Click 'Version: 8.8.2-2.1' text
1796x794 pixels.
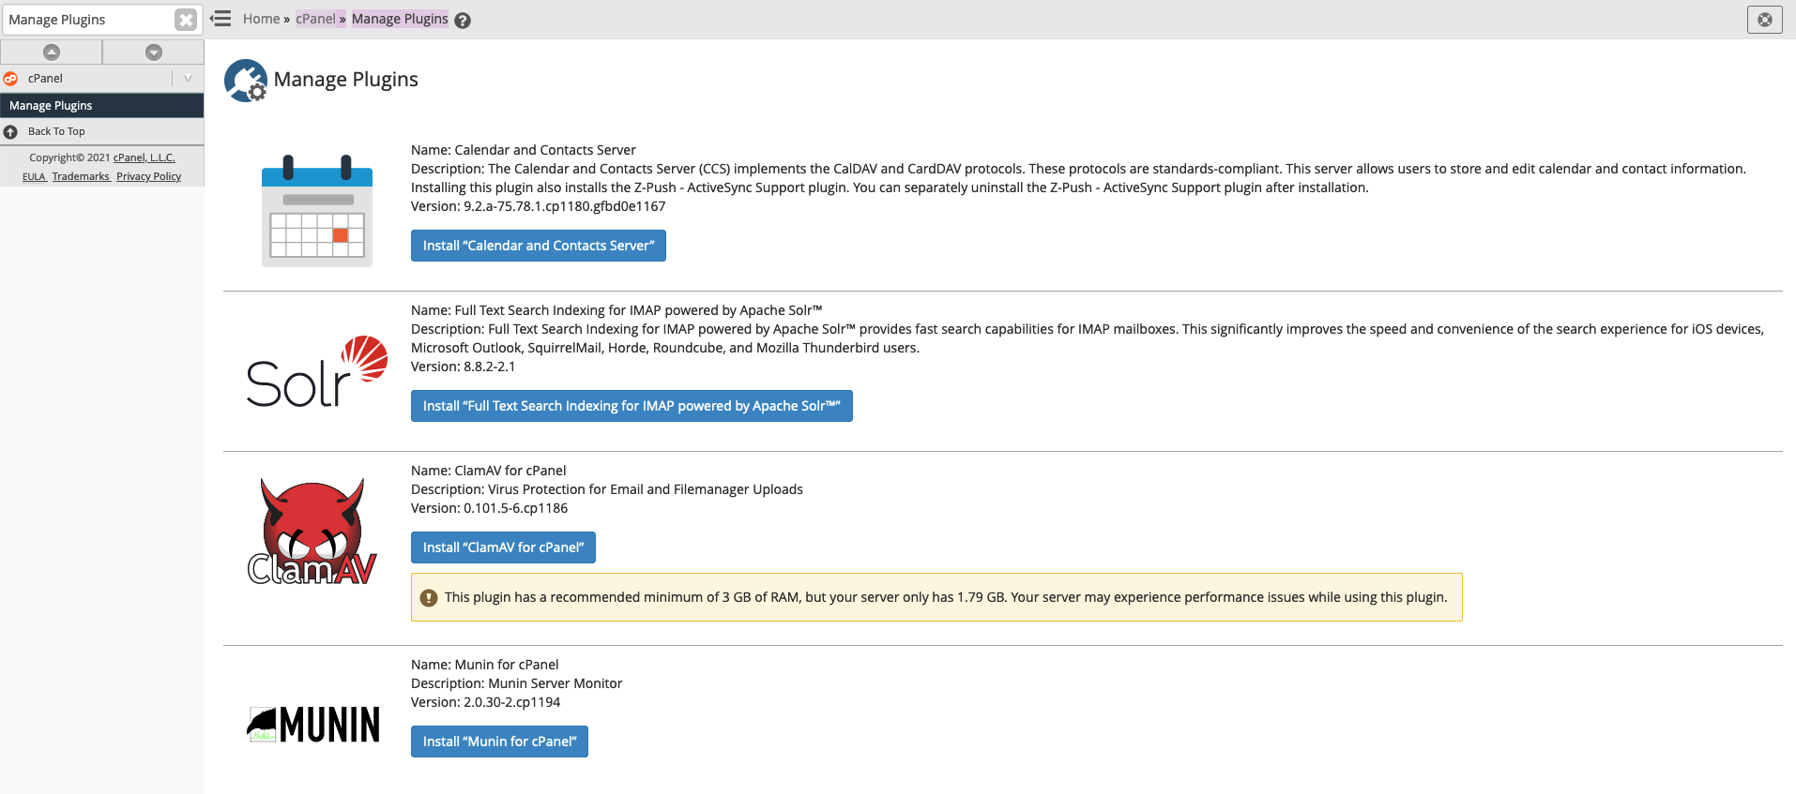point(464,367)
